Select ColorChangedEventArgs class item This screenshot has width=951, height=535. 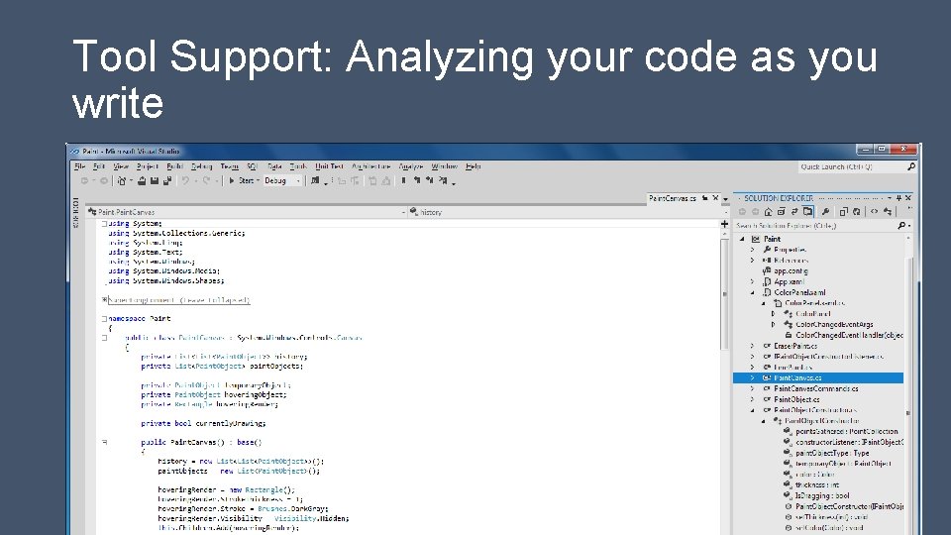pyautogui.click(x=834, y=325)
